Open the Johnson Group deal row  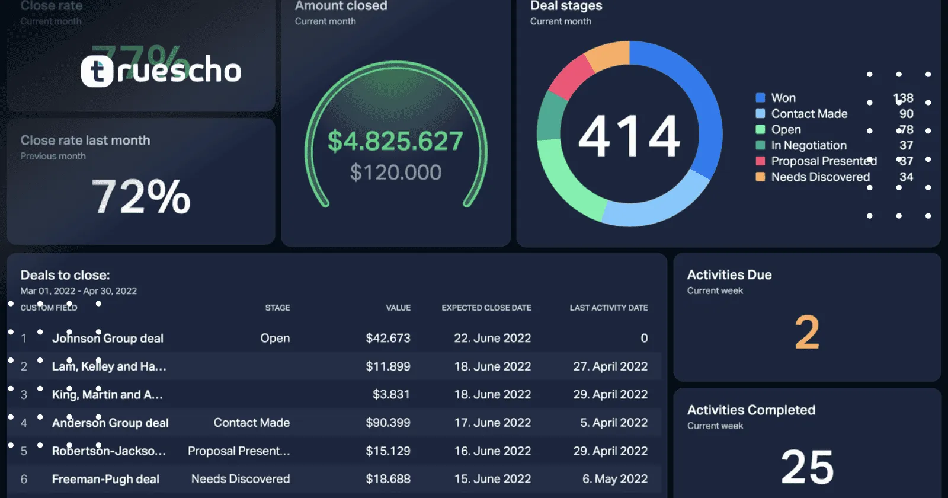pos(107,339)
